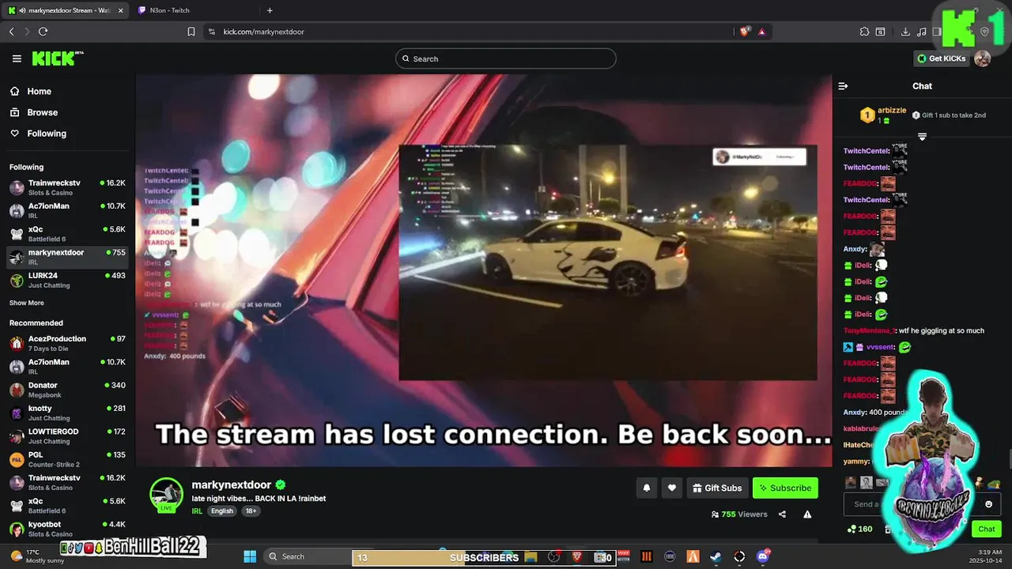Toggle follow heart for markynextdoor
The image size is (1012, 569).
pyautogui.click(x=671, y=488)
